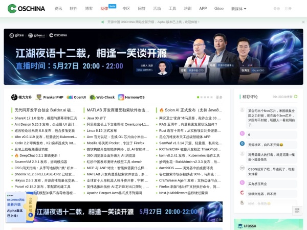The height and width of the screenshot is (230, 307).
Task: Click the OSCHINA logo in the header
Action: coord(26,9)
